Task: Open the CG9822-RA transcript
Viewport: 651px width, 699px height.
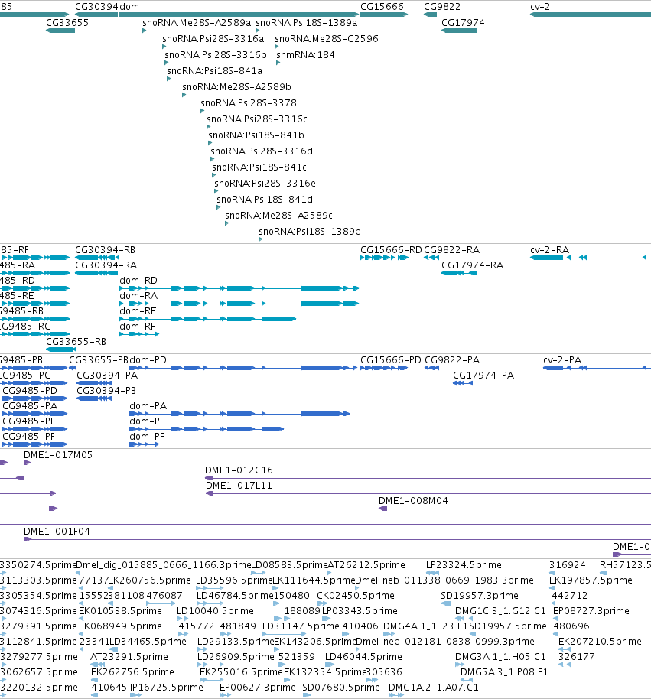Action: pos(431,258)
